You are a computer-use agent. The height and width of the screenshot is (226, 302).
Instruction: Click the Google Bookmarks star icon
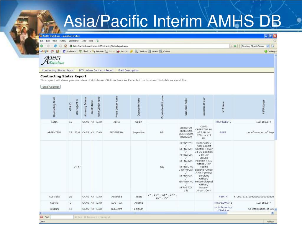click(64, 51)
